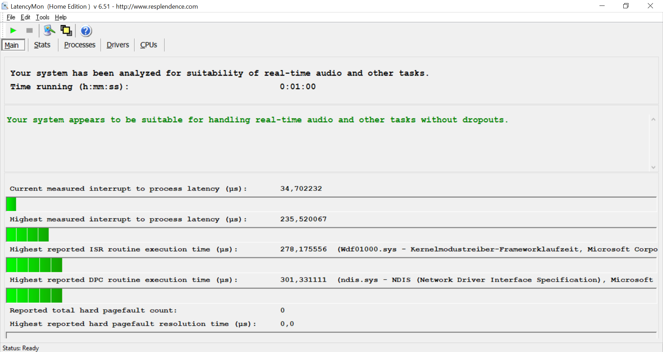Go to the CPUs tab

pyautogui.click(x=148, y=45)
